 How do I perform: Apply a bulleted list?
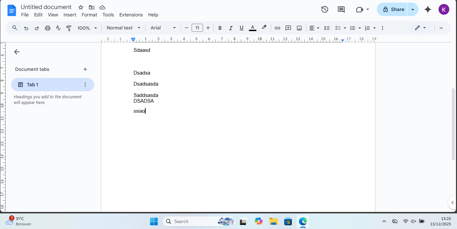point(353,28)
